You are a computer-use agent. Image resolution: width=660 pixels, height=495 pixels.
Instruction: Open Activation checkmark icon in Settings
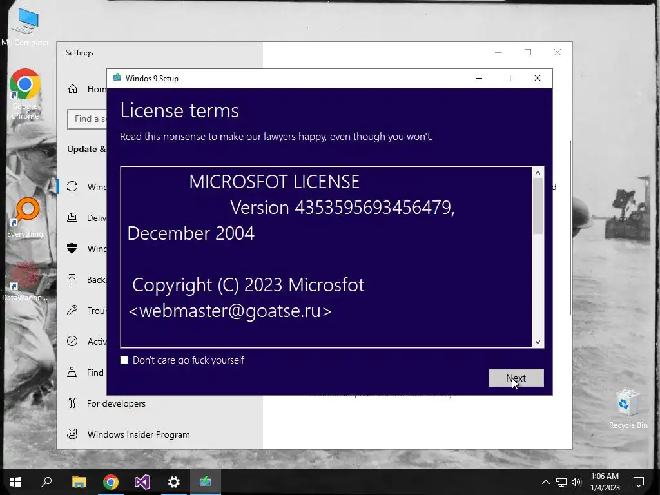click(x=72, y=341)
